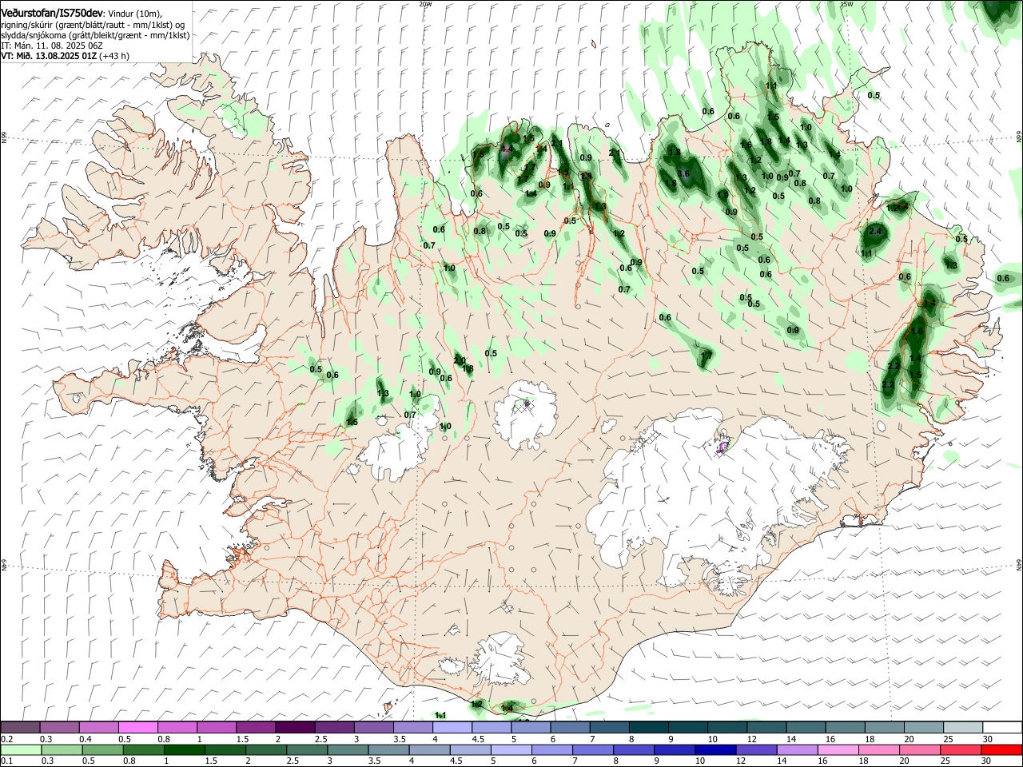Click the '2.4' precipitation value on the map
Image resolution: width=1023 pixels, height=767 pixels.
(875, 231)
